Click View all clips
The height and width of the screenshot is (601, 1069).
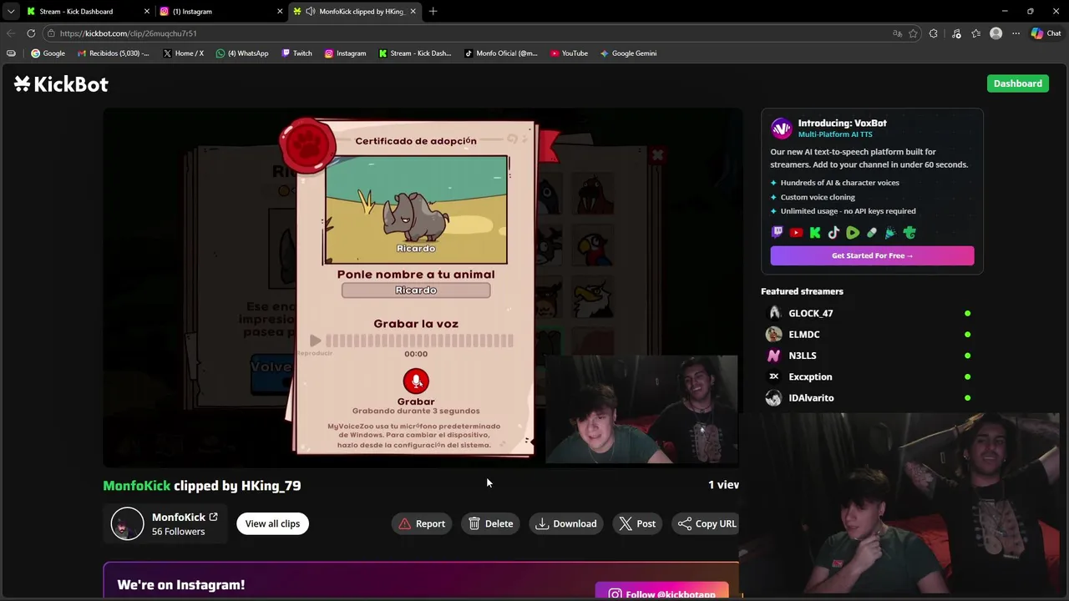pyautogui.click(x=272, y=523)
